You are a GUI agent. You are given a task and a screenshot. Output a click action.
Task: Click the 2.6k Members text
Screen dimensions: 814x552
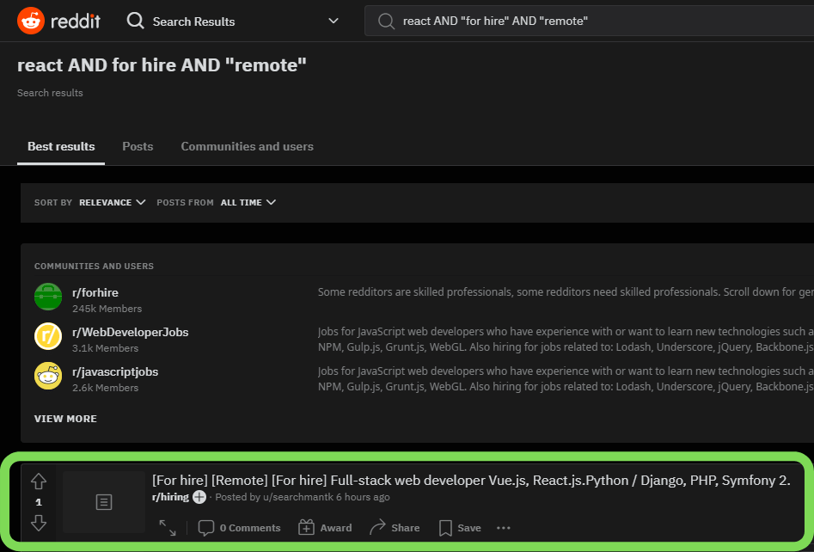[106, 388]
